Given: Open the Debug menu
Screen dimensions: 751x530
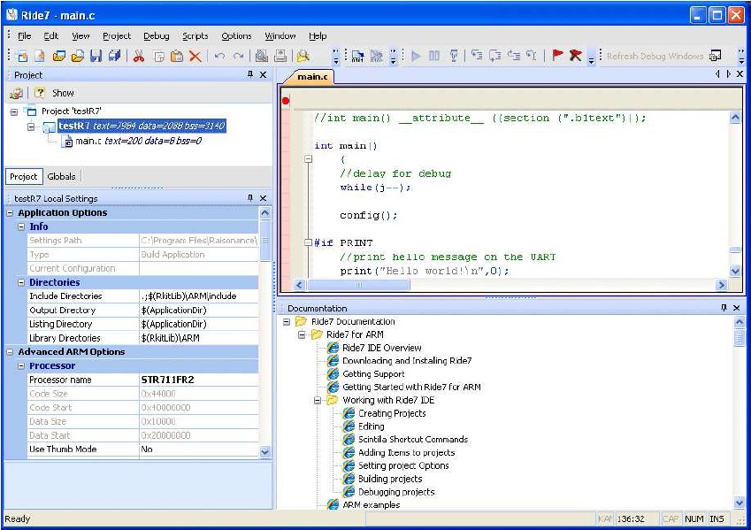Looking at the screenshot, I should click(x=156, y=36).
